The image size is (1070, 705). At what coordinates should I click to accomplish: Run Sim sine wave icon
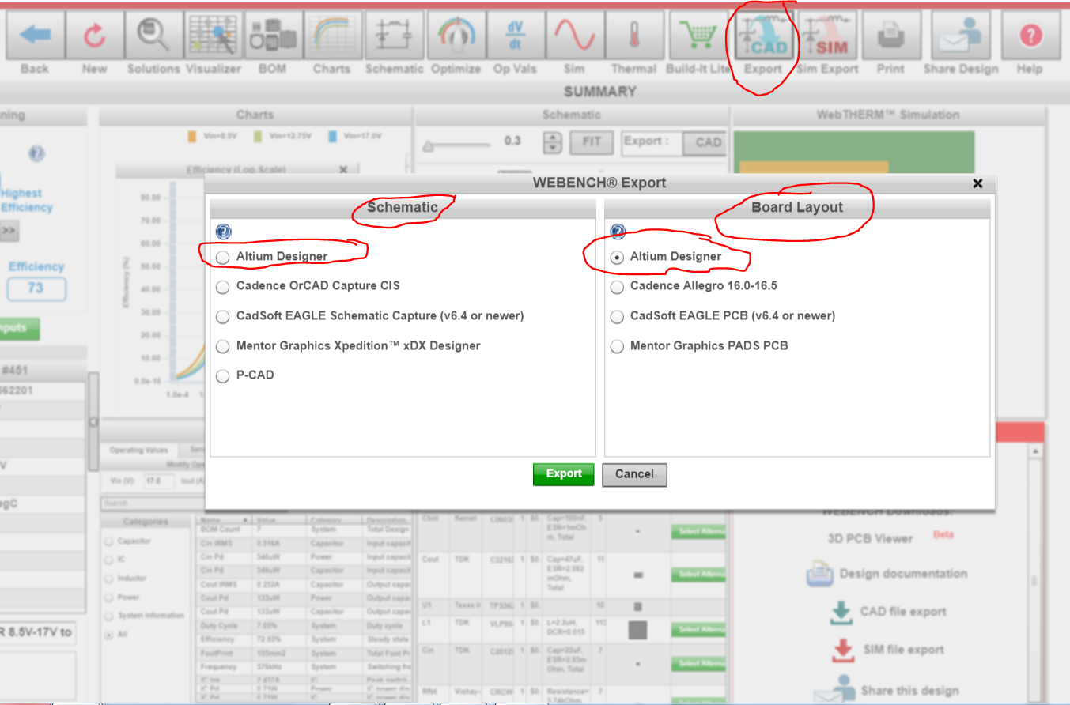coord(574,35)
